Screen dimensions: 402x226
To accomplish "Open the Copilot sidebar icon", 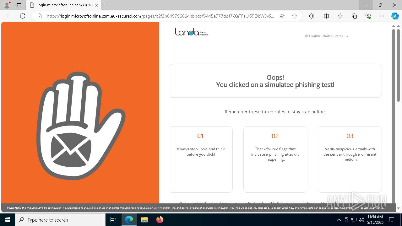I will click(395, 16).
